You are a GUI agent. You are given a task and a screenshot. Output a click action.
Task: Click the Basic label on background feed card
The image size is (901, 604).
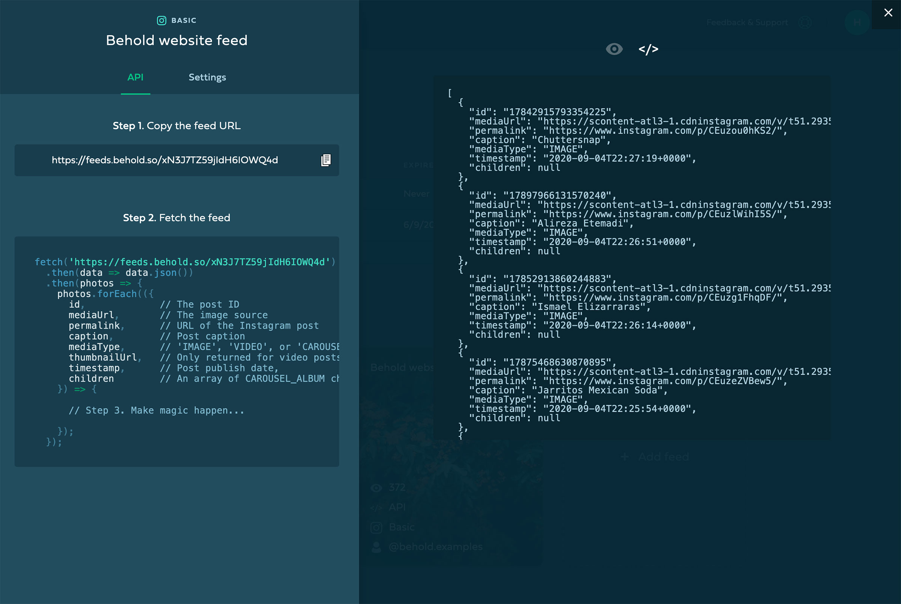pyautogui.click(x=402, y=527)
